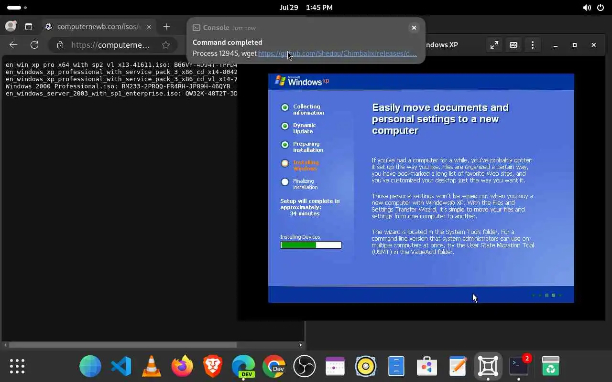The width and height of the screenshot is (612, 382).
Task: Launch OBS Studio from dock
Action: pos(305,366)
